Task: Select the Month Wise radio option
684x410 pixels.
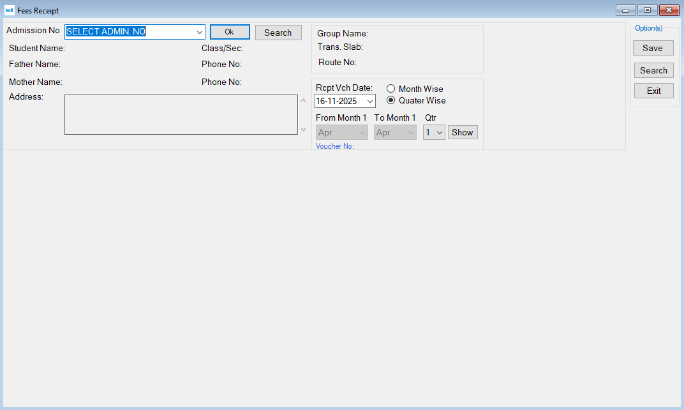Action: [391, 89]
